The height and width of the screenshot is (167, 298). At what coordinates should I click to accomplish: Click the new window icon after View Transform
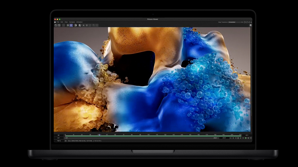coord(244,22)
